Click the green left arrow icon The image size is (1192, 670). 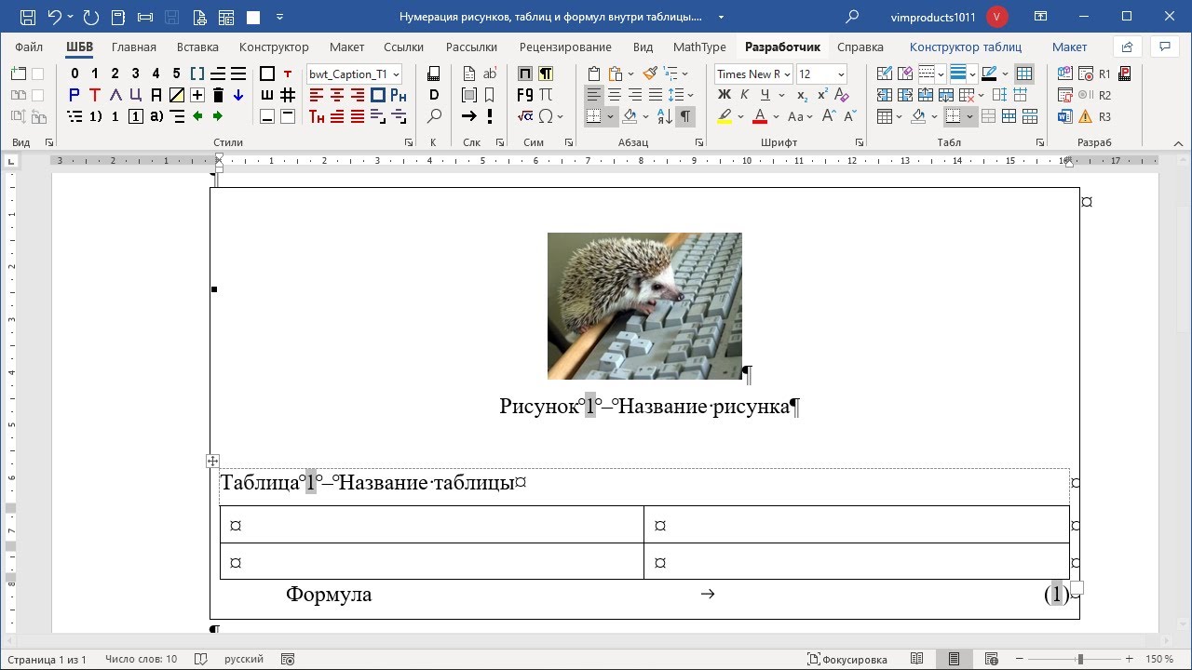pyautogui.click(x=197, y=116)
